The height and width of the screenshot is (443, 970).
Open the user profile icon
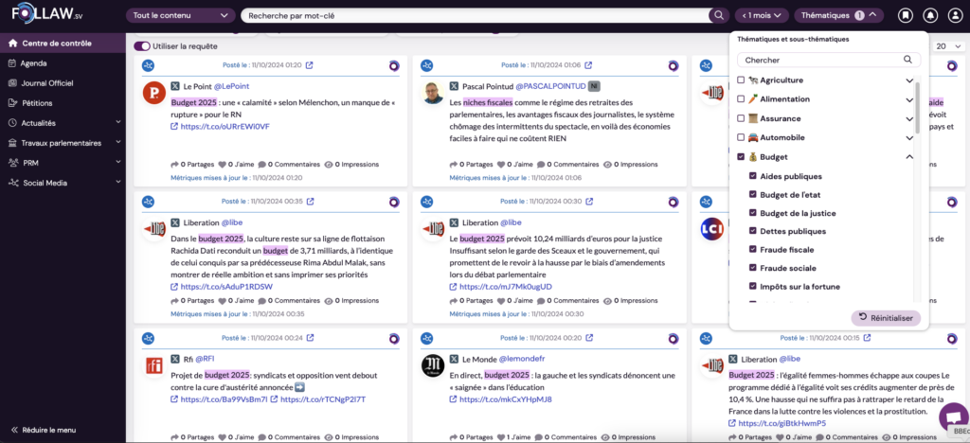(x=954, y=15)
